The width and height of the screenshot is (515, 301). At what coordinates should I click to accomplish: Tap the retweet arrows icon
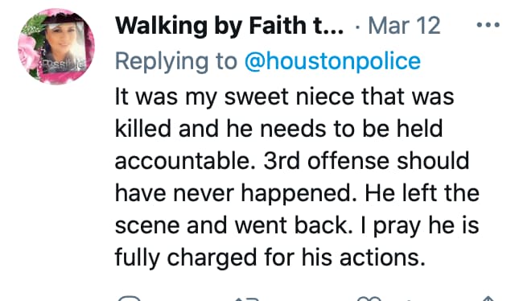click(248, 299)
